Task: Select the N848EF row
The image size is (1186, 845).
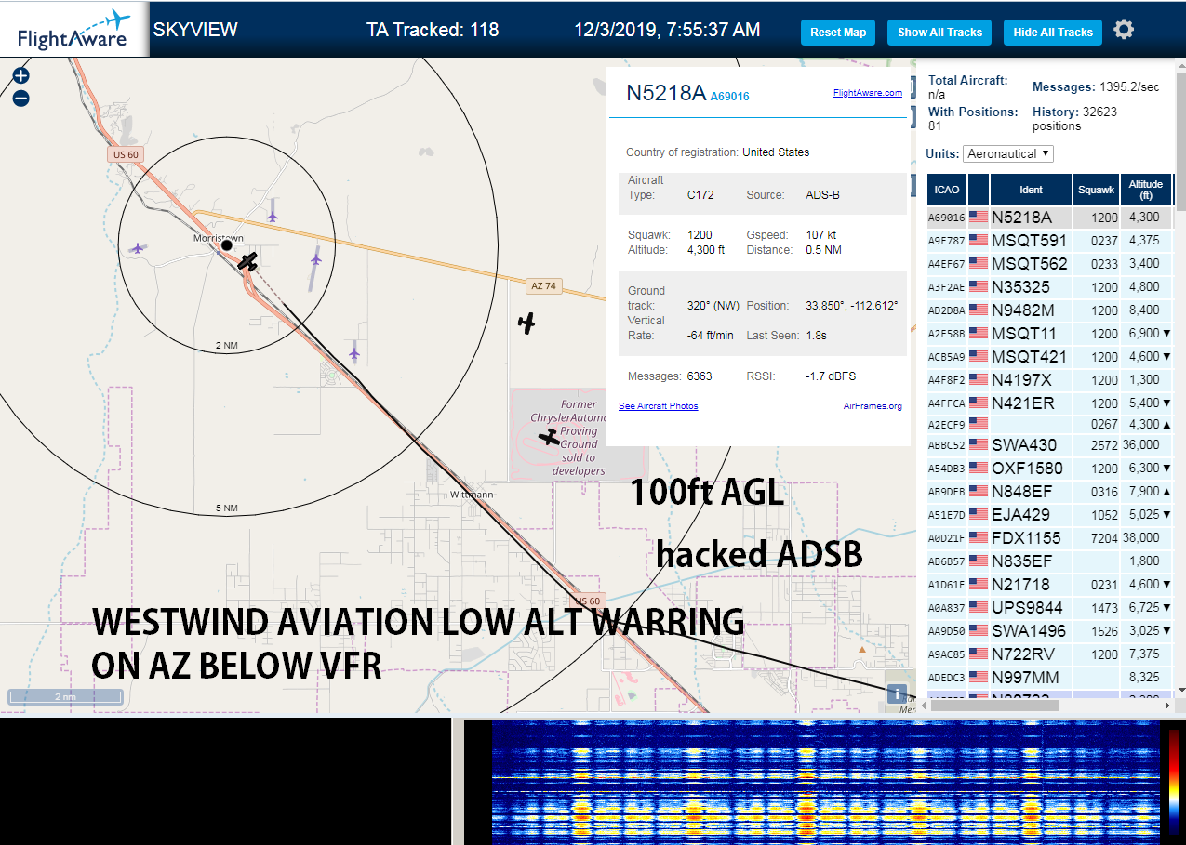Action: point(1049,492)
